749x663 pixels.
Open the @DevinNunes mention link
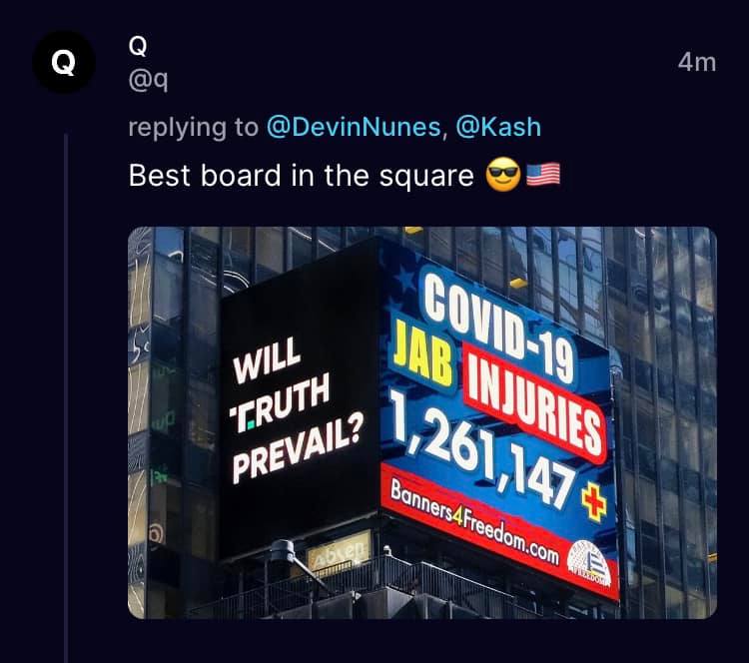(x=354, y=128)
